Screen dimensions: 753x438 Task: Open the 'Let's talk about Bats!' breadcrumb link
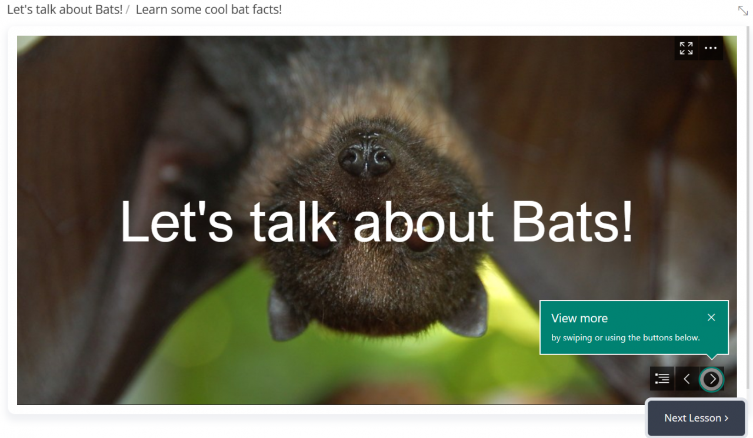tap(64, 9)
